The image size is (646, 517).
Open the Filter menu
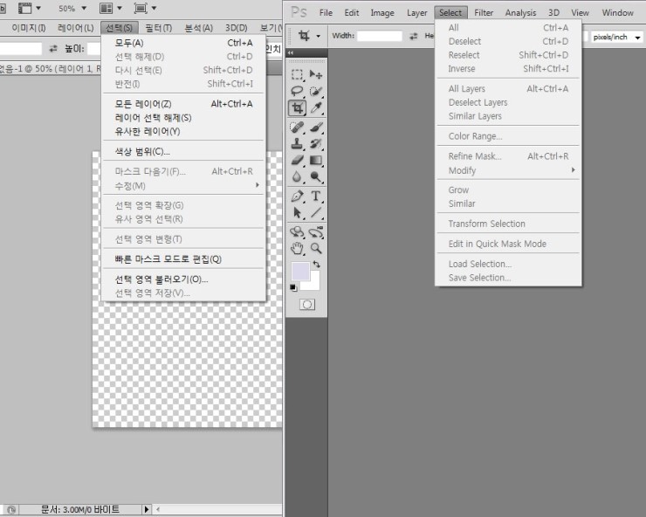tap(484, 13)
